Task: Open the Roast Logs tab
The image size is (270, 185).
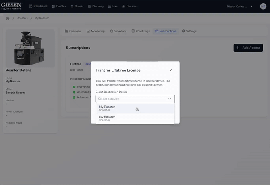Action: pyautogui.click(x=140, y=31)
